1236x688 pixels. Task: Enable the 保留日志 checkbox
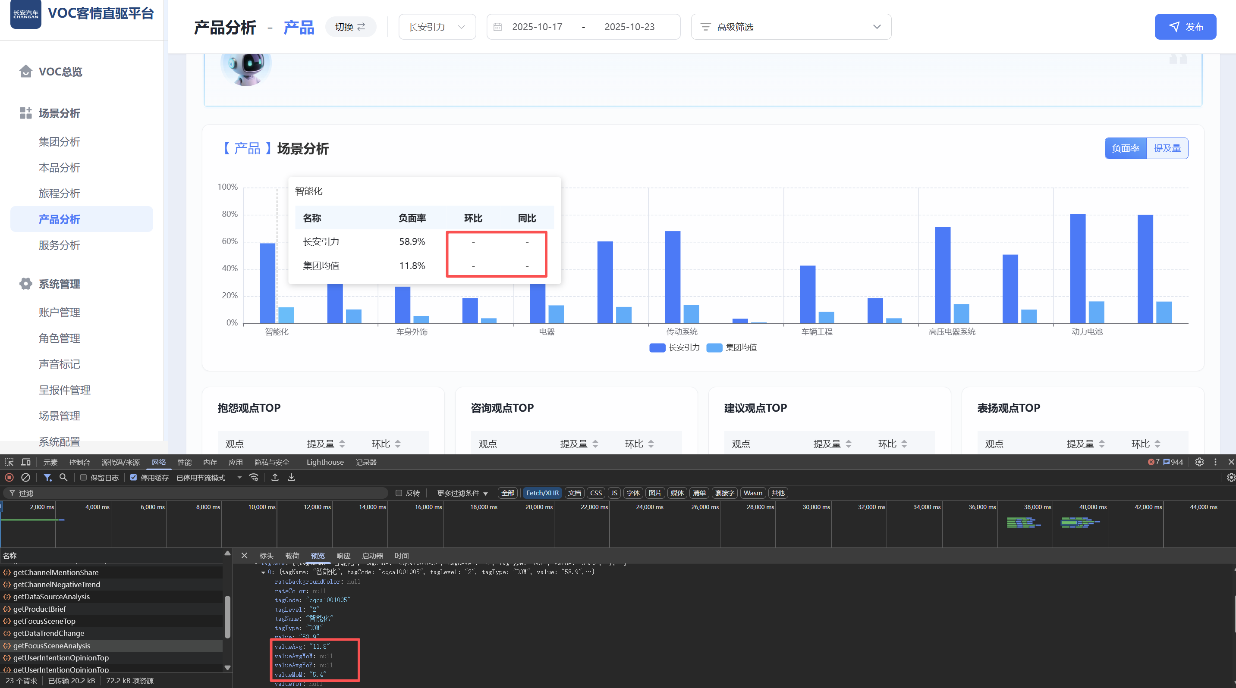click(84, 478)
